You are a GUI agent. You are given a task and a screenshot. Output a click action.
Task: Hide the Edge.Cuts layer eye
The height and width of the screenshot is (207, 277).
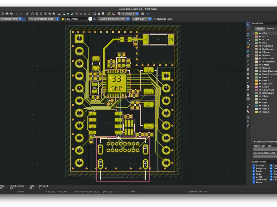point(260,83)
